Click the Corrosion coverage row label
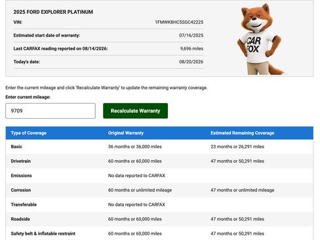 21,190
